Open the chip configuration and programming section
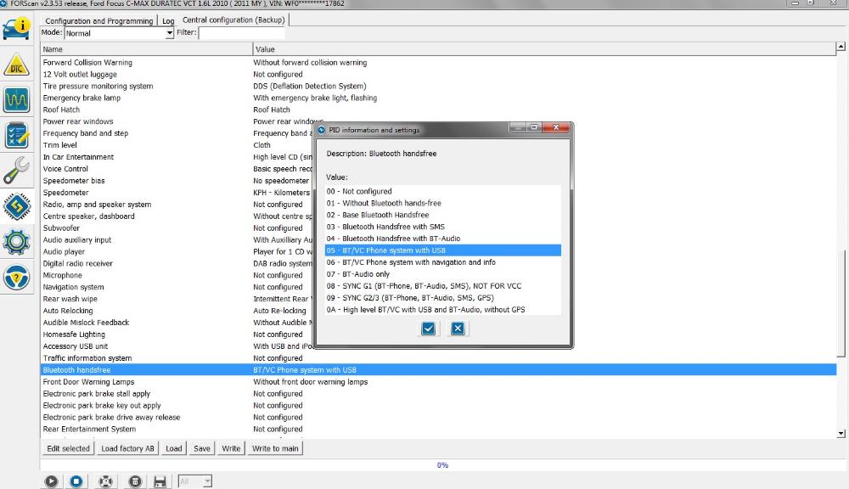 [x=18, y=206]
